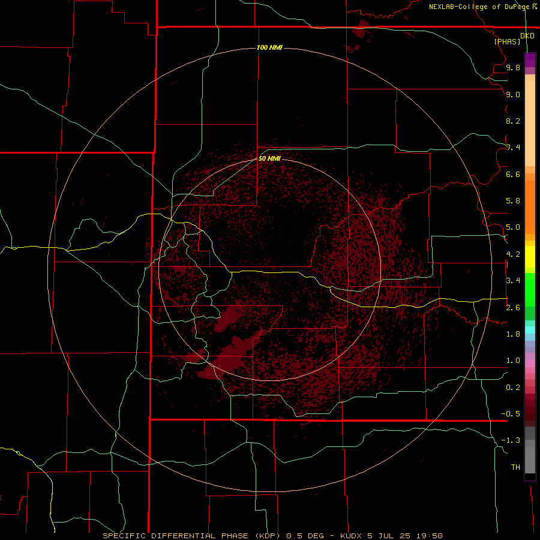
Task: Click the SPECIFIC DIFFERENTIAL PHASE (KDP) caption text
Action: click(192, 536)
